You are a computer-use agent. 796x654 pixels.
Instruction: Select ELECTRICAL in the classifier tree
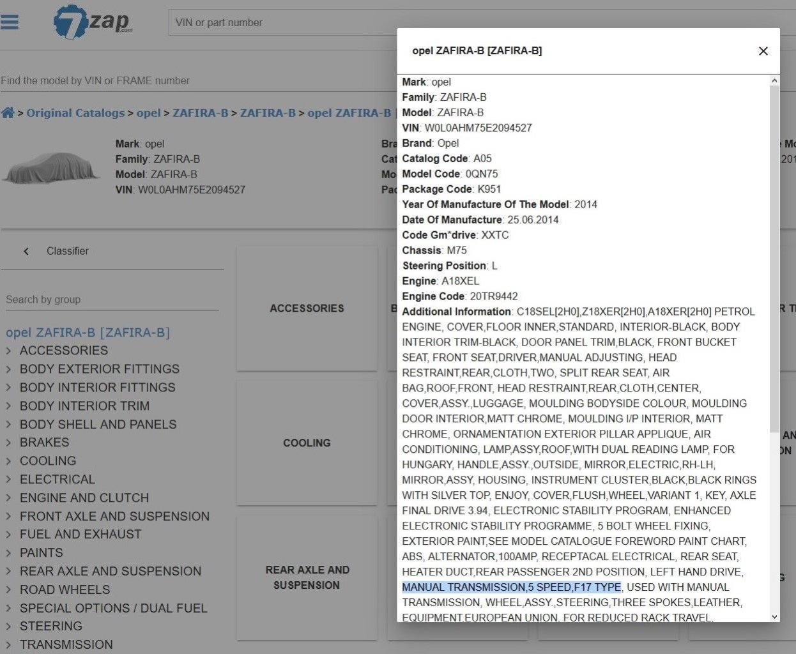(x=57, y=480)
